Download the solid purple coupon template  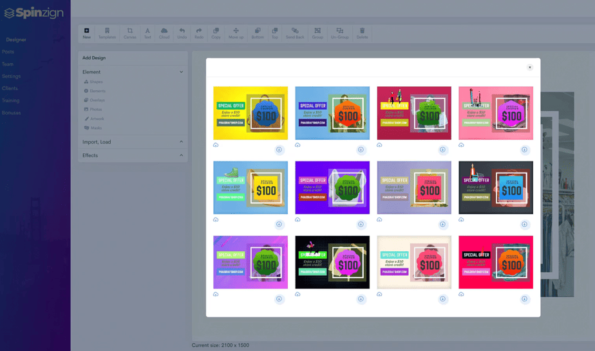click(x=361, y=225)
